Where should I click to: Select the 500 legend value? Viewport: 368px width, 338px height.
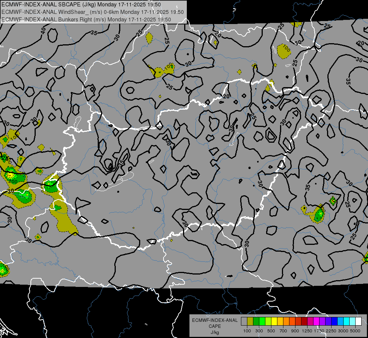click(x=271, y=331)
